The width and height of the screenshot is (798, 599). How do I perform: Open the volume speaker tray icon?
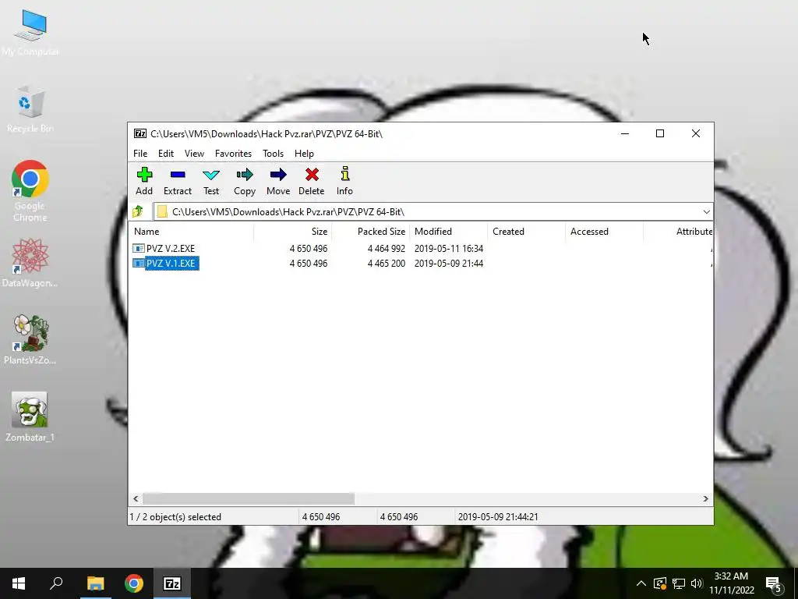point(697,583)
